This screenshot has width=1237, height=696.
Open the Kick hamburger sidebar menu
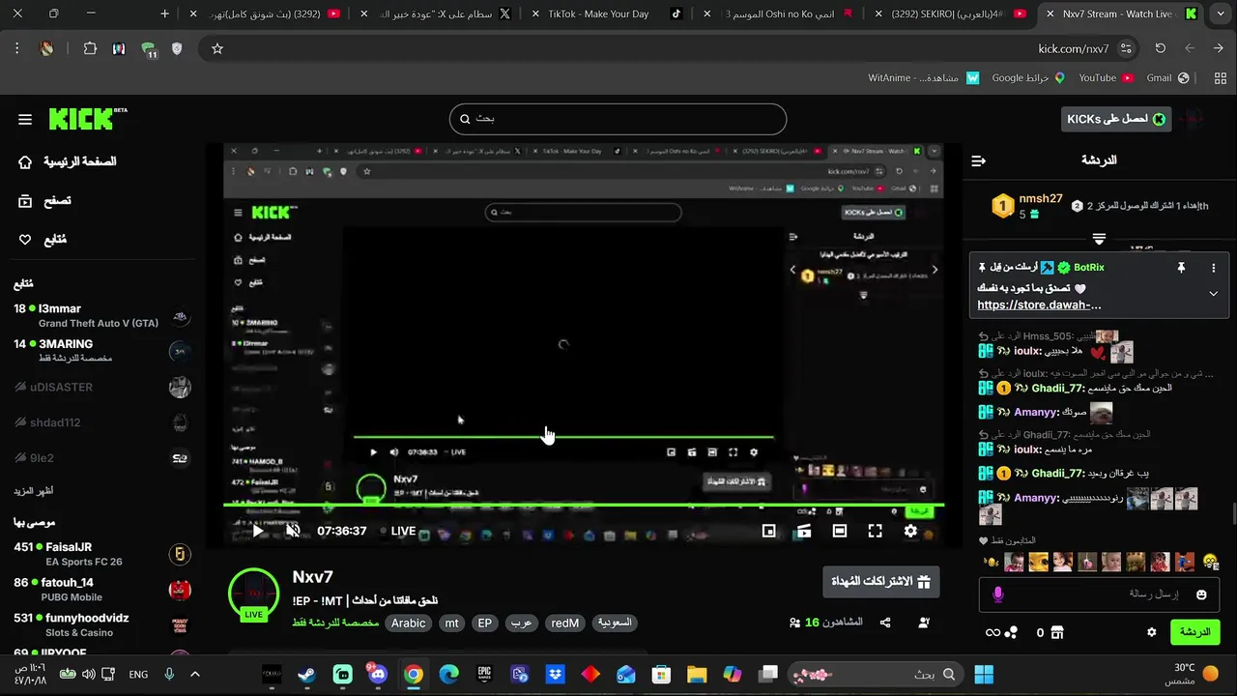pos(25,120)
